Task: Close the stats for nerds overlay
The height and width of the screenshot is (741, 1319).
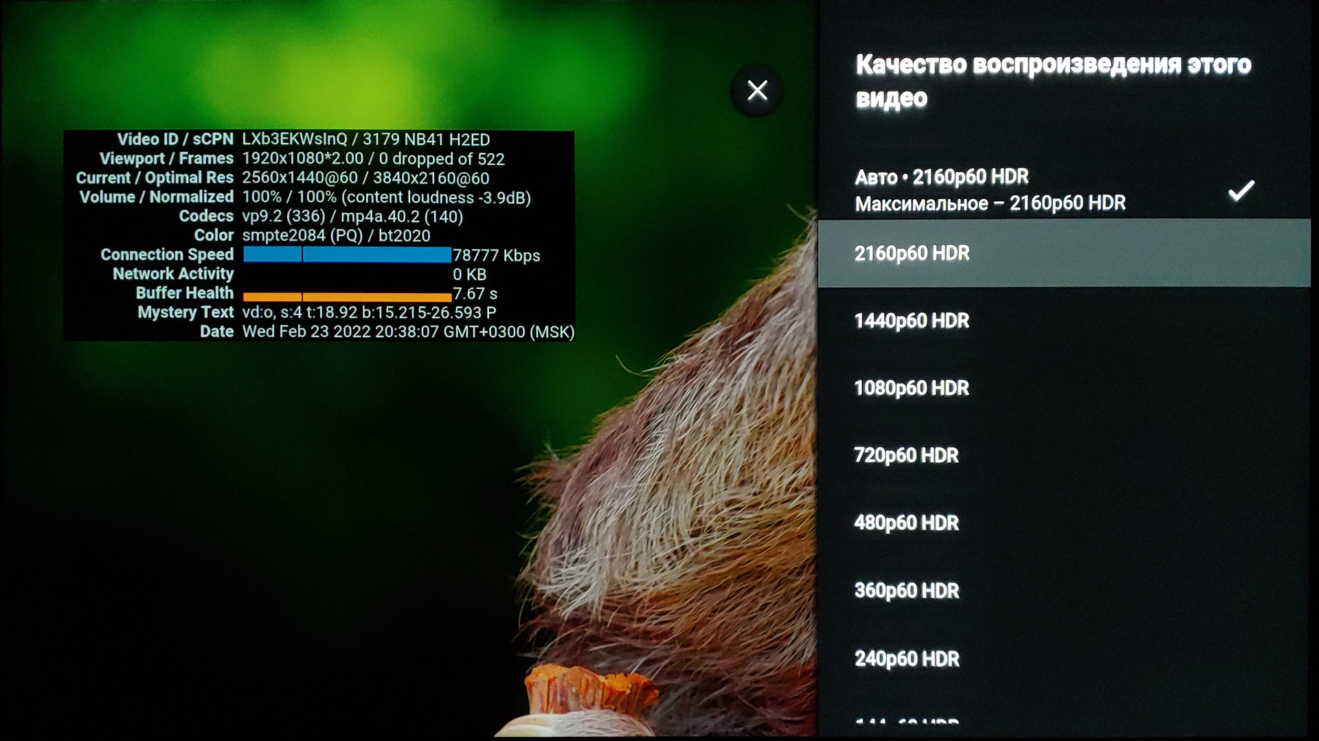Action: (x=757, y=91)
